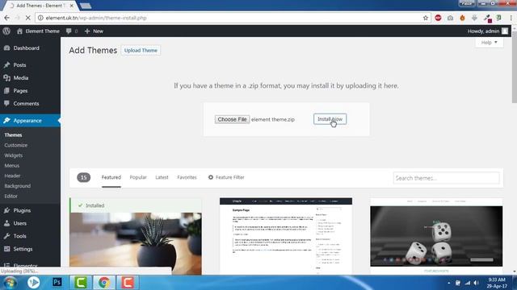The width and height of the screenshot is (517, 290).
Task: Click the plus New item in admin bar
Action: click(94, 31)
